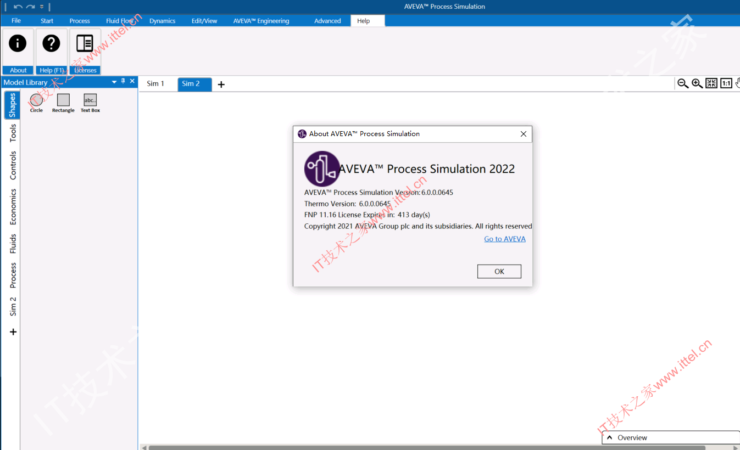This screenshot has height=450, width=740.
Task: Open Model Library panel options dropdown arrow
Action: pos(114,82)
